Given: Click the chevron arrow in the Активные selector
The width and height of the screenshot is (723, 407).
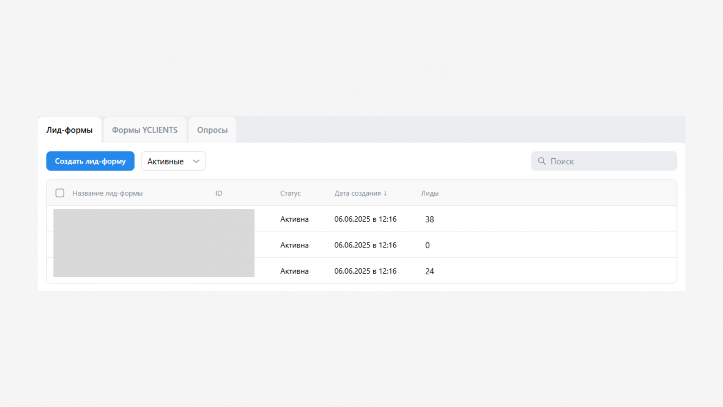Looking at the screenshot, I should 196,161.
